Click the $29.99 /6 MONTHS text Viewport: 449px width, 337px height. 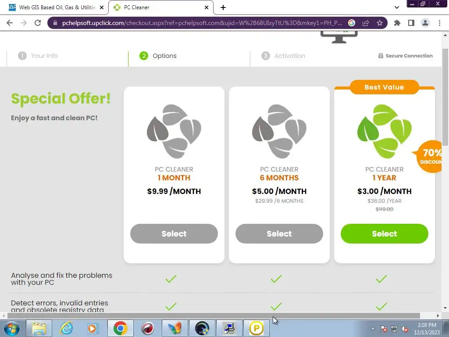click(279, 201)
